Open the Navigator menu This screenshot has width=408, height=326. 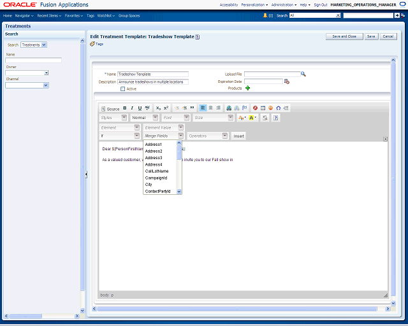[x=24, y=15]
